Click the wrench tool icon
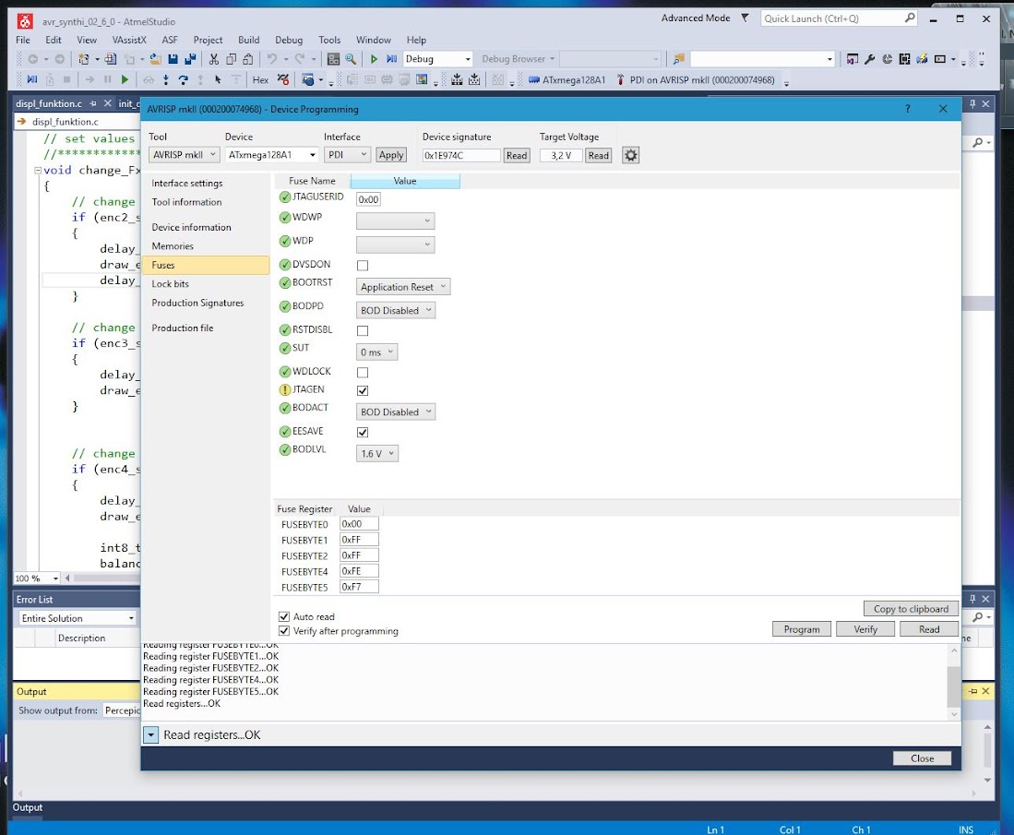 point(870,59)
